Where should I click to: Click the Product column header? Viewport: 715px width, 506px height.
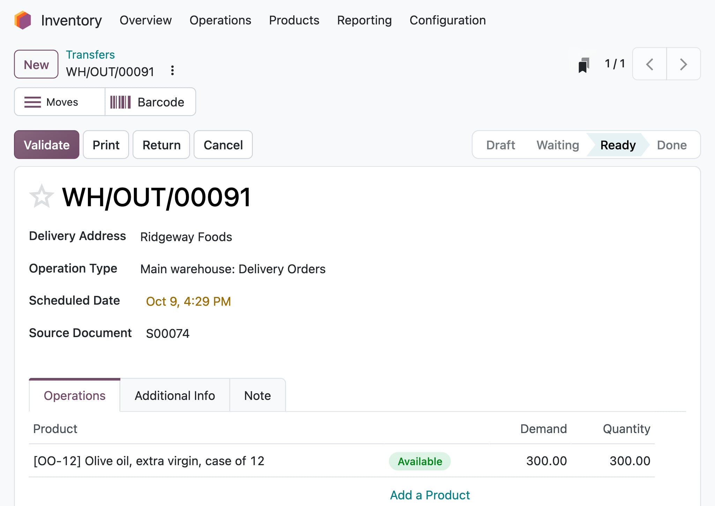[55, 429]
